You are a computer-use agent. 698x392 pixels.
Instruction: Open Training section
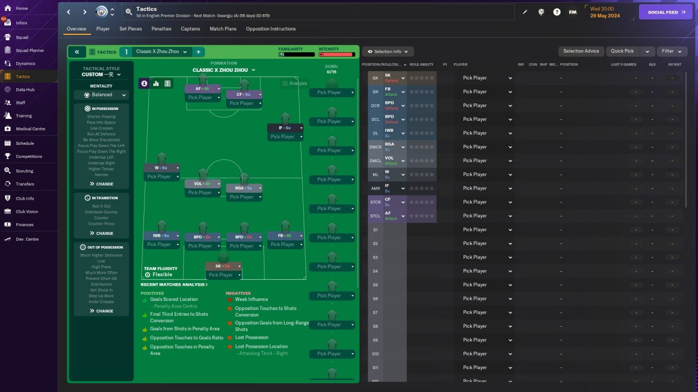coord(23,116)
